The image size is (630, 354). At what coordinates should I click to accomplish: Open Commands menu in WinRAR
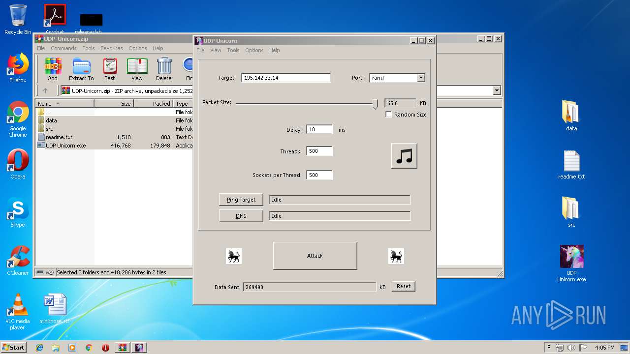(x=63, y=48)
